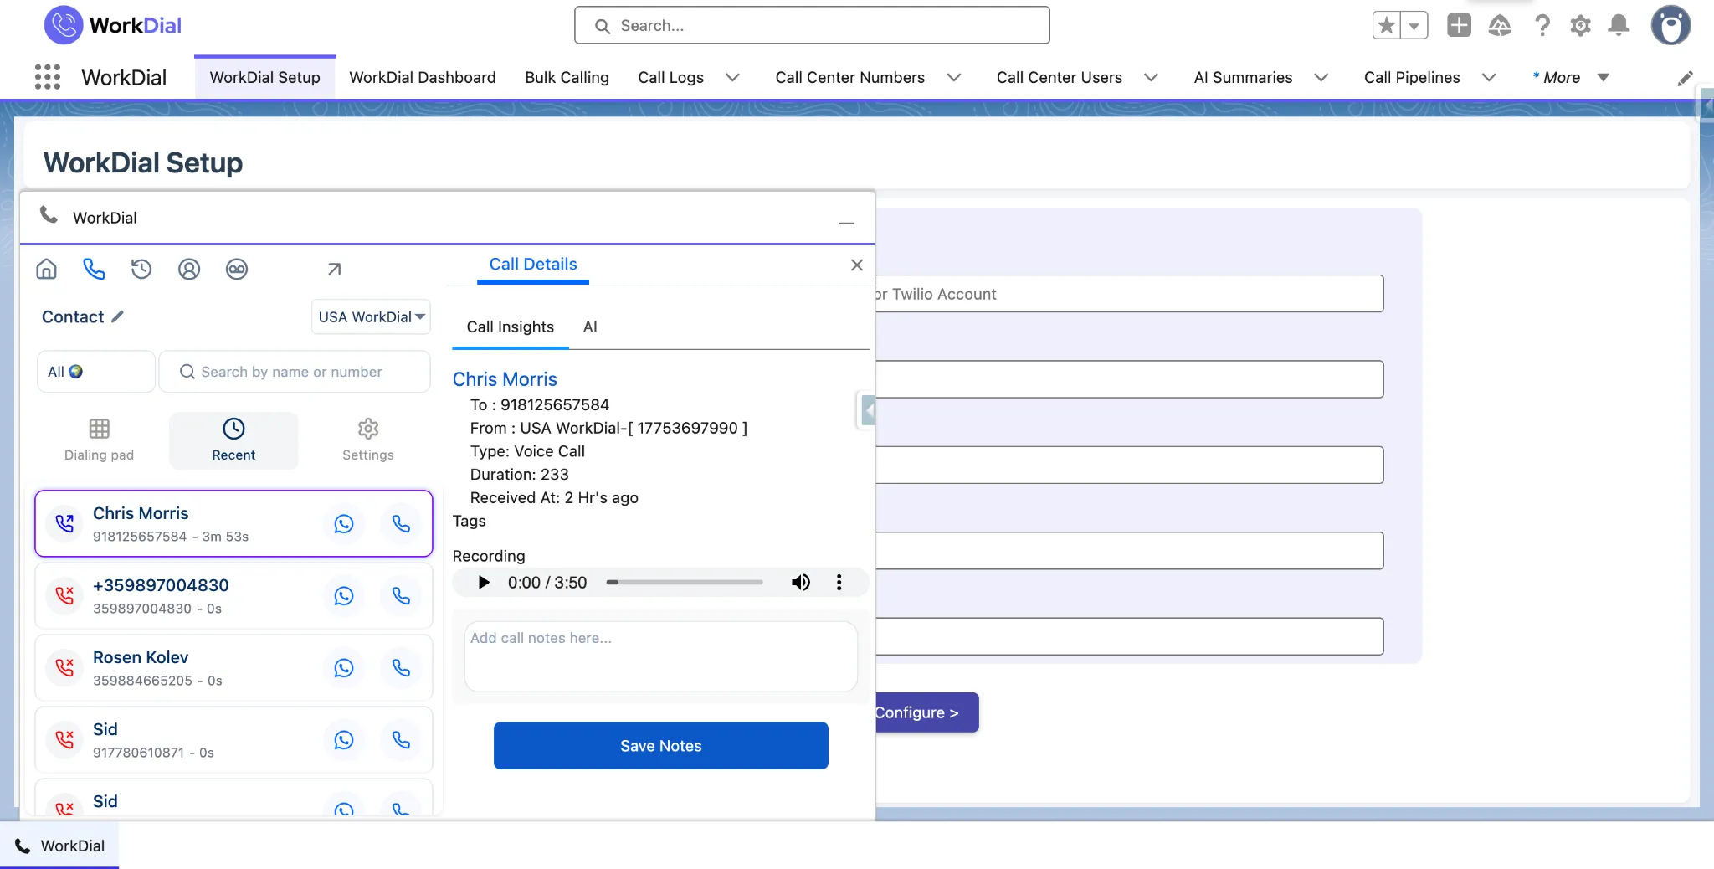Image resolution: width=1714 pixels, height=869 pixels.
Task: Edit navigation bar pencil icon
Action: (x=1686, y=78)
